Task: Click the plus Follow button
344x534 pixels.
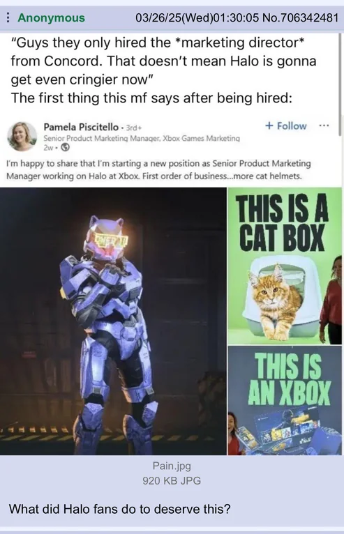Action: coord(285,125)
